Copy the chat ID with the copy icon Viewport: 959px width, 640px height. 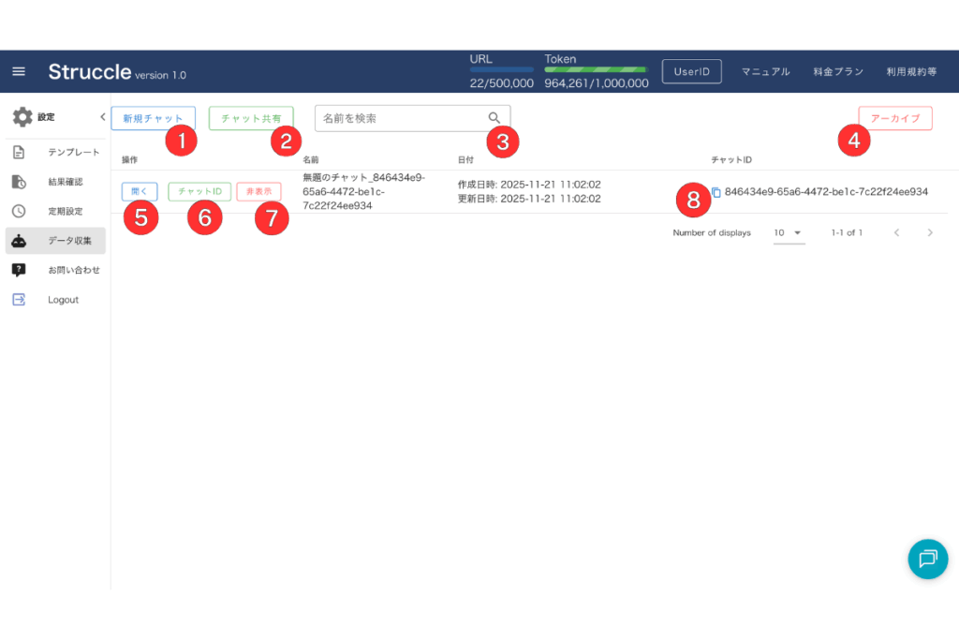716,192
